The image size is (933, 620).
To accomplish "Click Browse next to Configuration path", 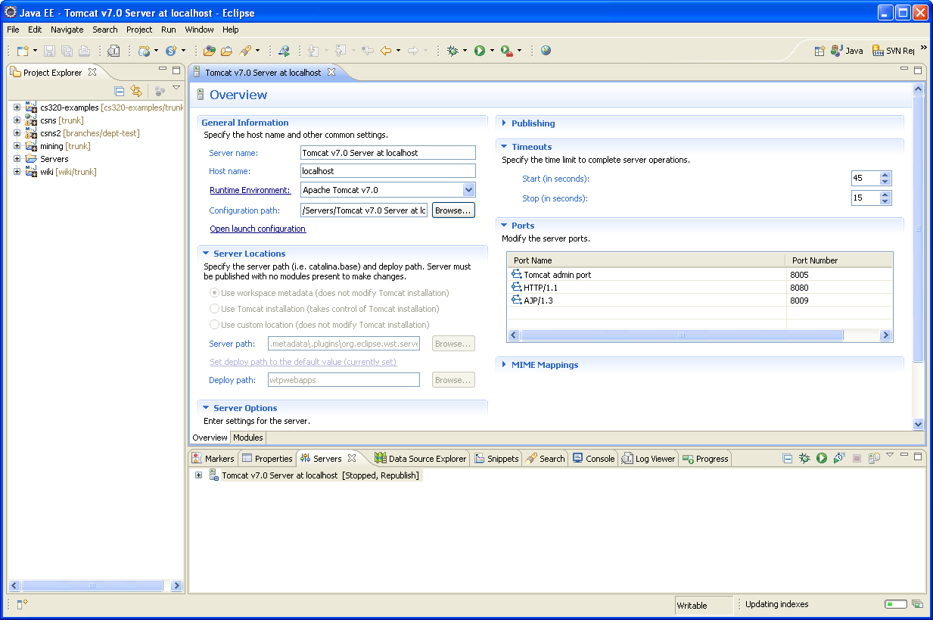I will pyautogui.click(x=453, y=210).
